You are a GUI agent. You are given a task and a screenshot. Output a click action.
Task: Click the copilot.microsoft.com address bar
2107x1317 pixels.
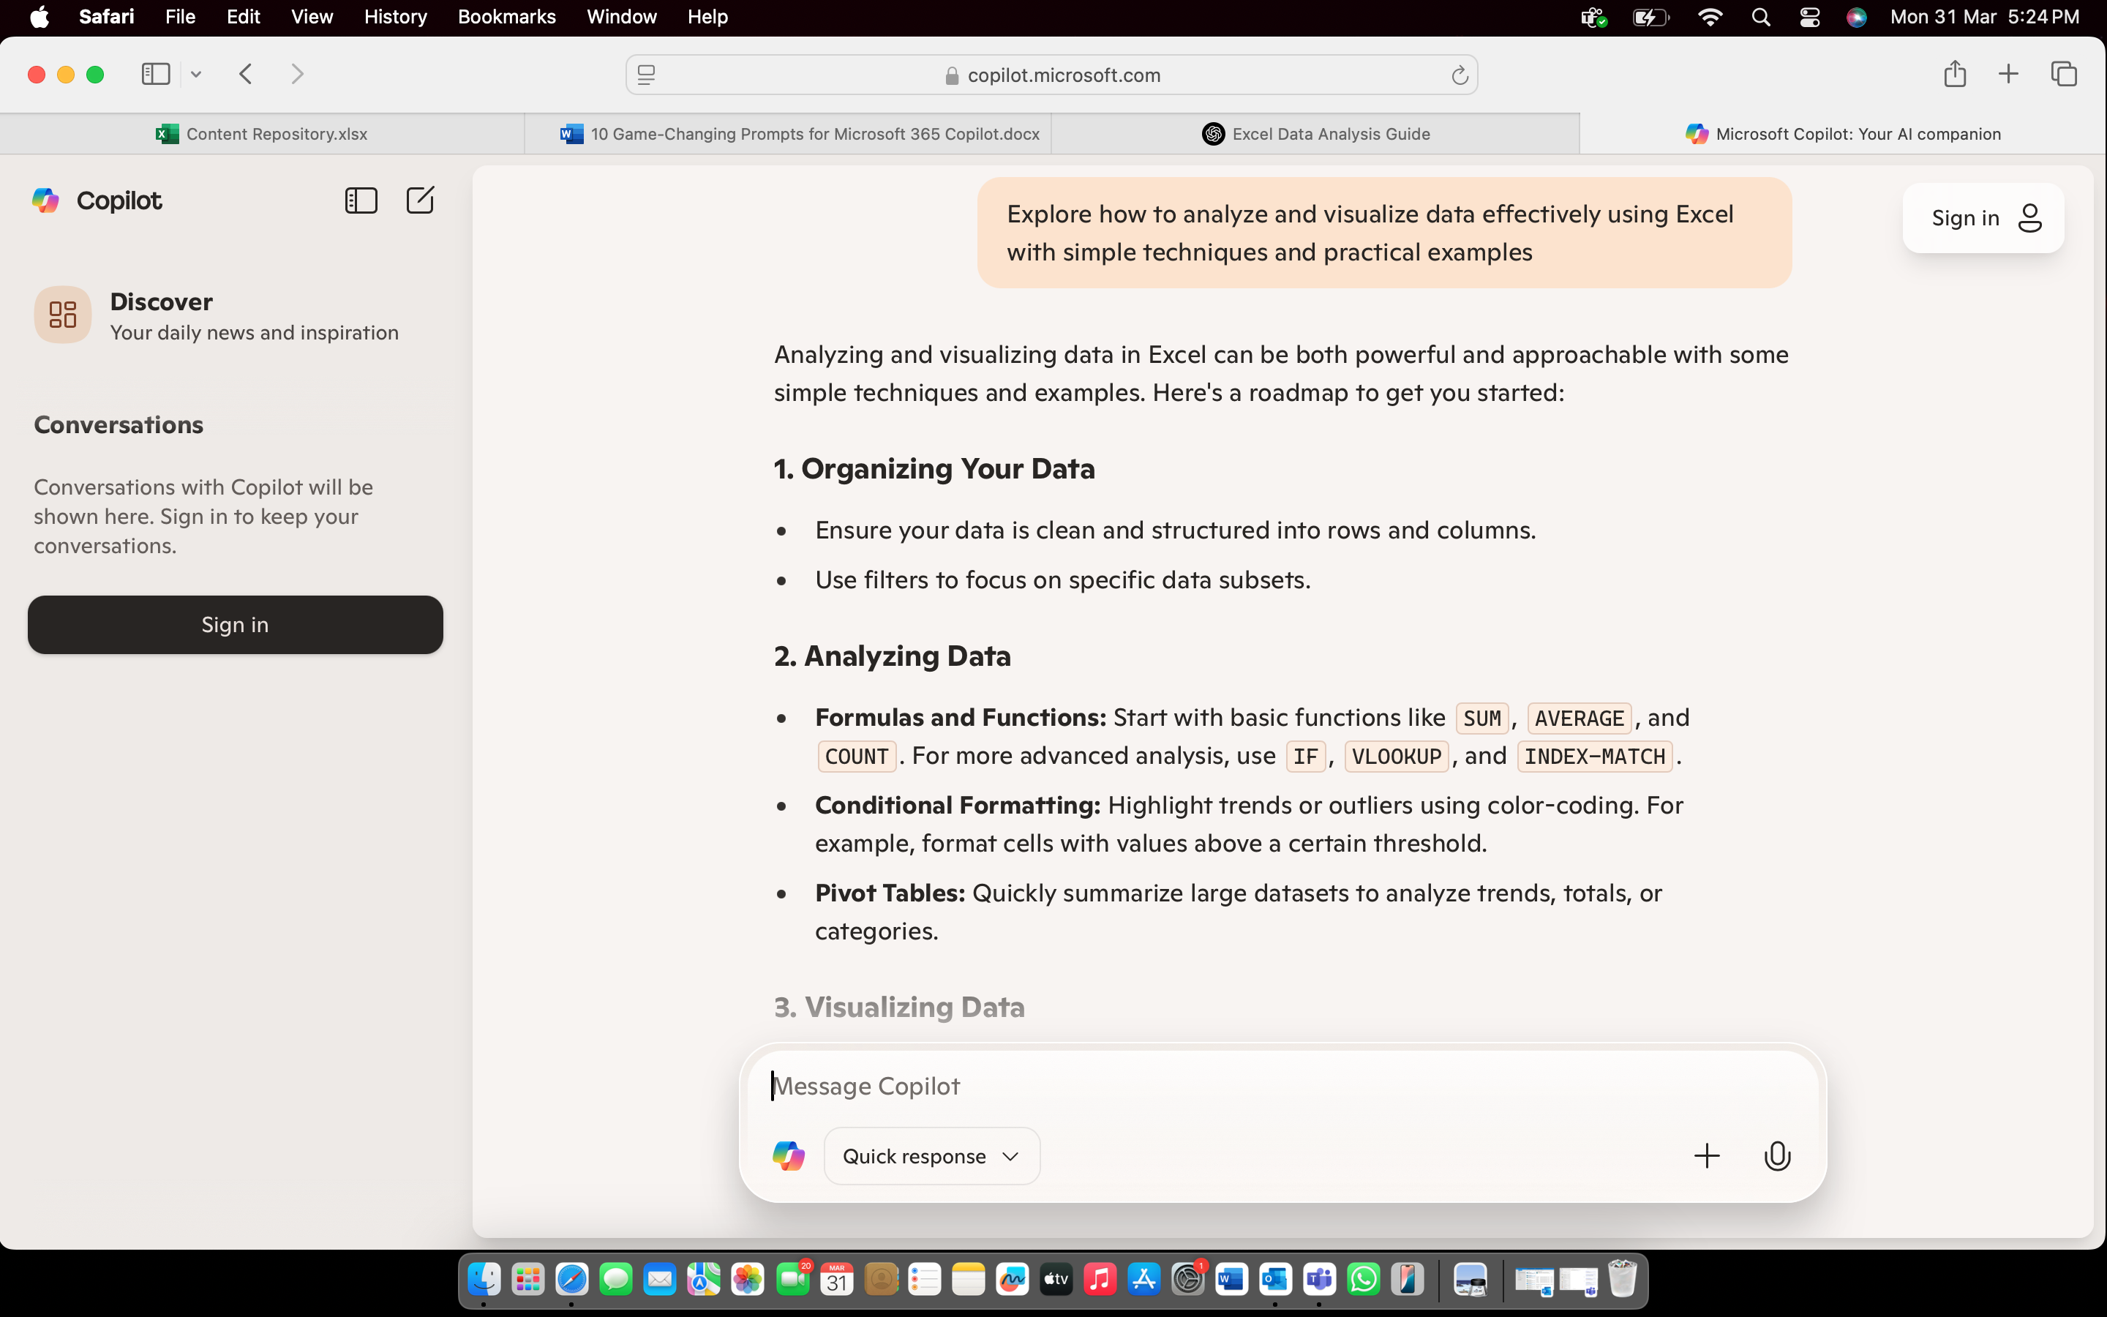(1052, 76)
